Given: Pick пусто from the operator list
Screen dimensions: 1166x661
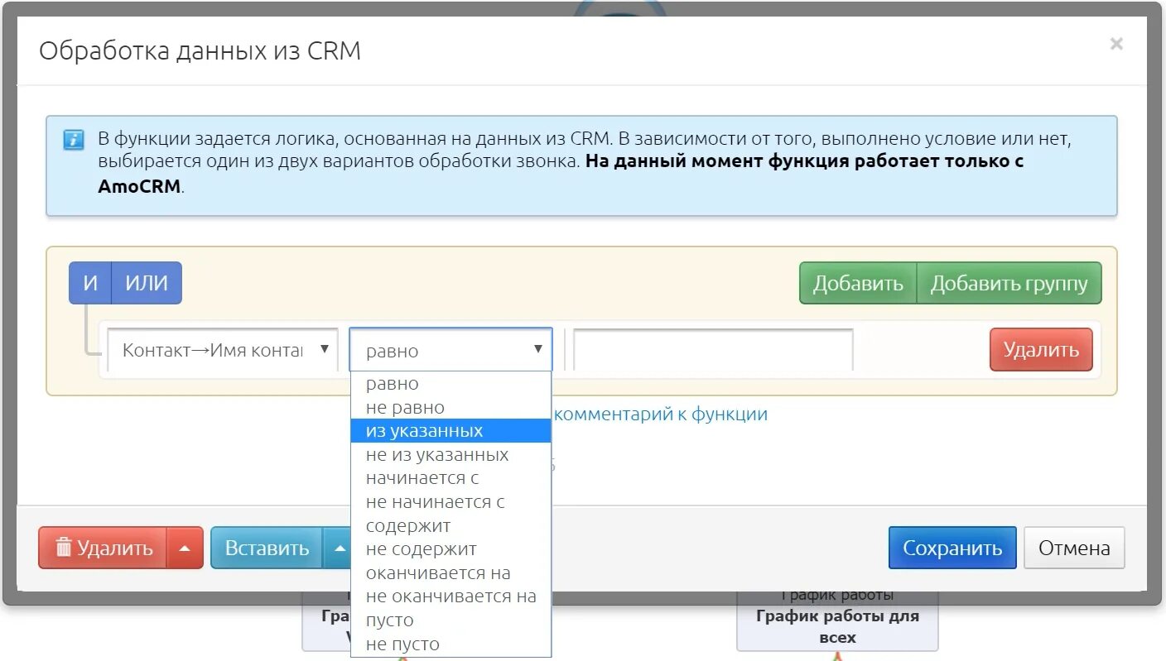Looking at the screenshot, I should [450, 620].
